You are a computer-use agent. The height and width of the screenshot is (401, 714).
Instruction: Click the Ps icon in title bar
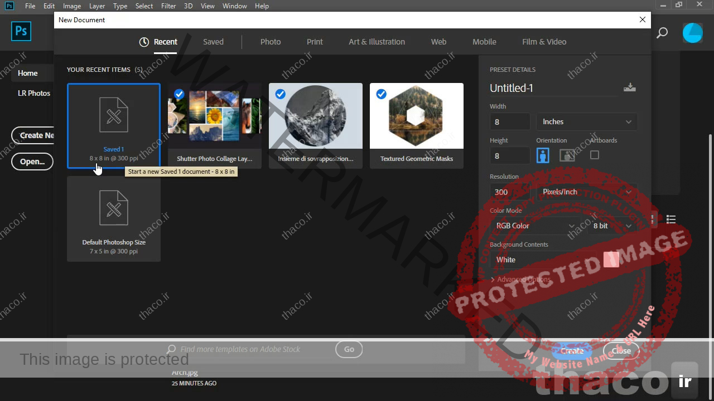click(9, 6)
